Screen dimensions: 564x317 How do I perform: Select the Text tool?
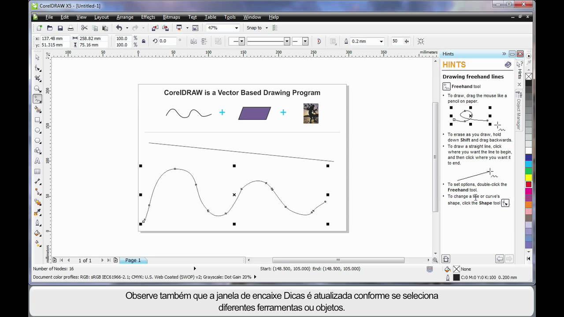(37, 161)
